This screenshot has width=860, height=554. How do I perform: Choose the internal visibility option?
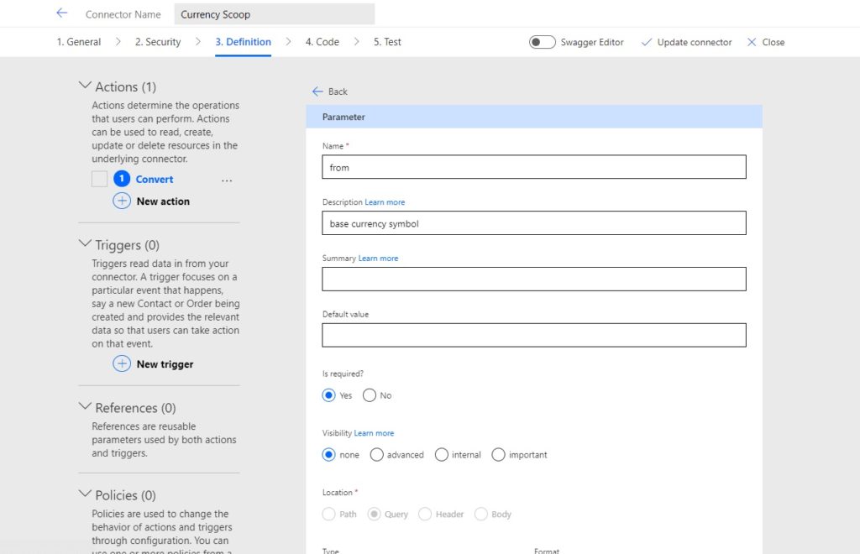click(442, 454)
